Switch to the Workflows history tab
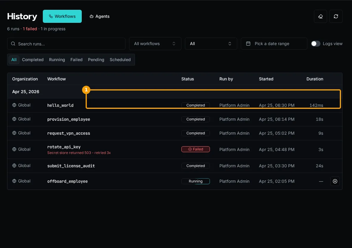Viewport: 352px width, 248px height. coord(62,16)
